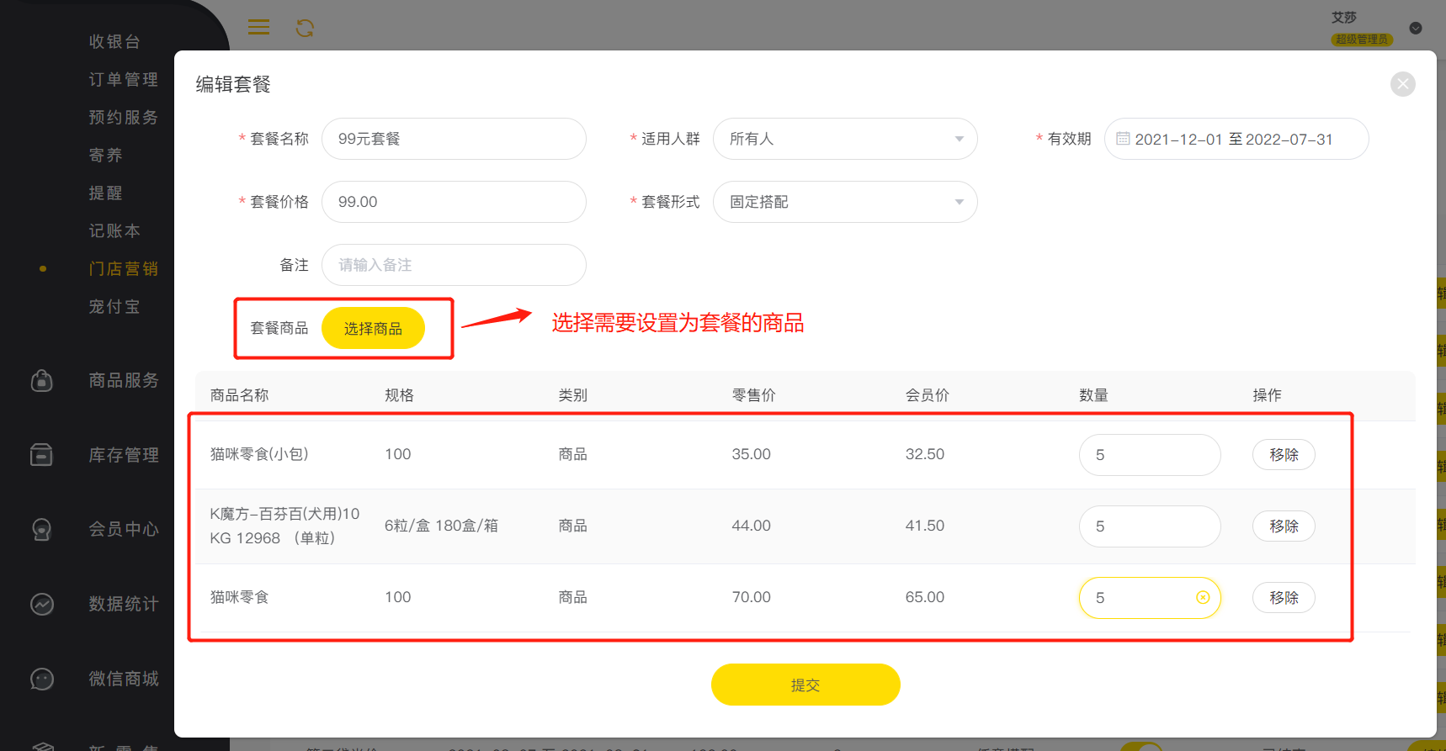Screen dimensions: 1446x751
Task: Submit the package with 提交 button
Action: (805, 685)
